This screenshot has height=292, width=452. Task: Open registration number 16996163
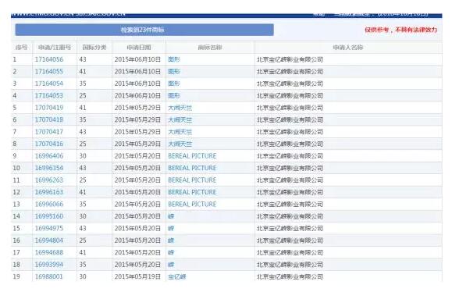pyautogui.click(x=48, y=192)
